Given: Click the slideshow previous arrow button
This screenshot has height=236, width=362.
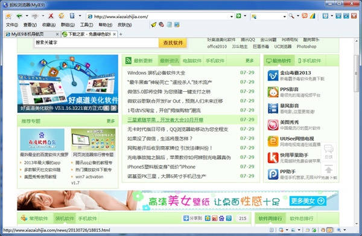Looking at the screenshot, I should pos(106,108).
